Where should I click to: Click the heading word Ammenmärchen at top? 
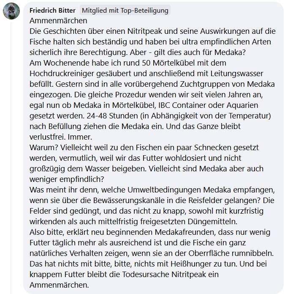[58, 21]
